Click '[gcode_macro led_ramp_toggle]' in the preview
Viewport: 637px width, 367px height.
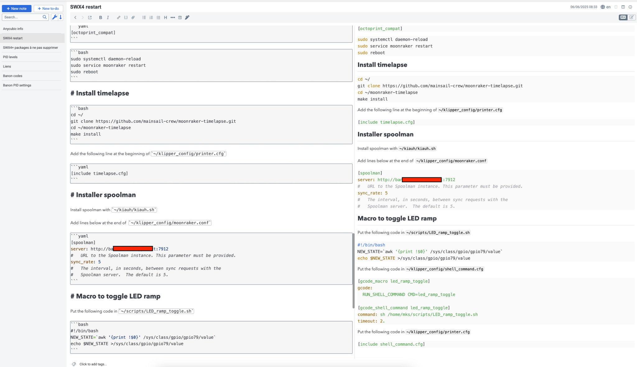(x=394, y=281)
